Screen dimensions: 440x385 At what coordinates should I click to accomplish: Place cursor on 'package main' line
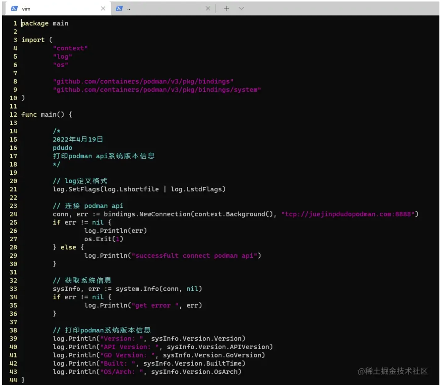pos(45,23)
